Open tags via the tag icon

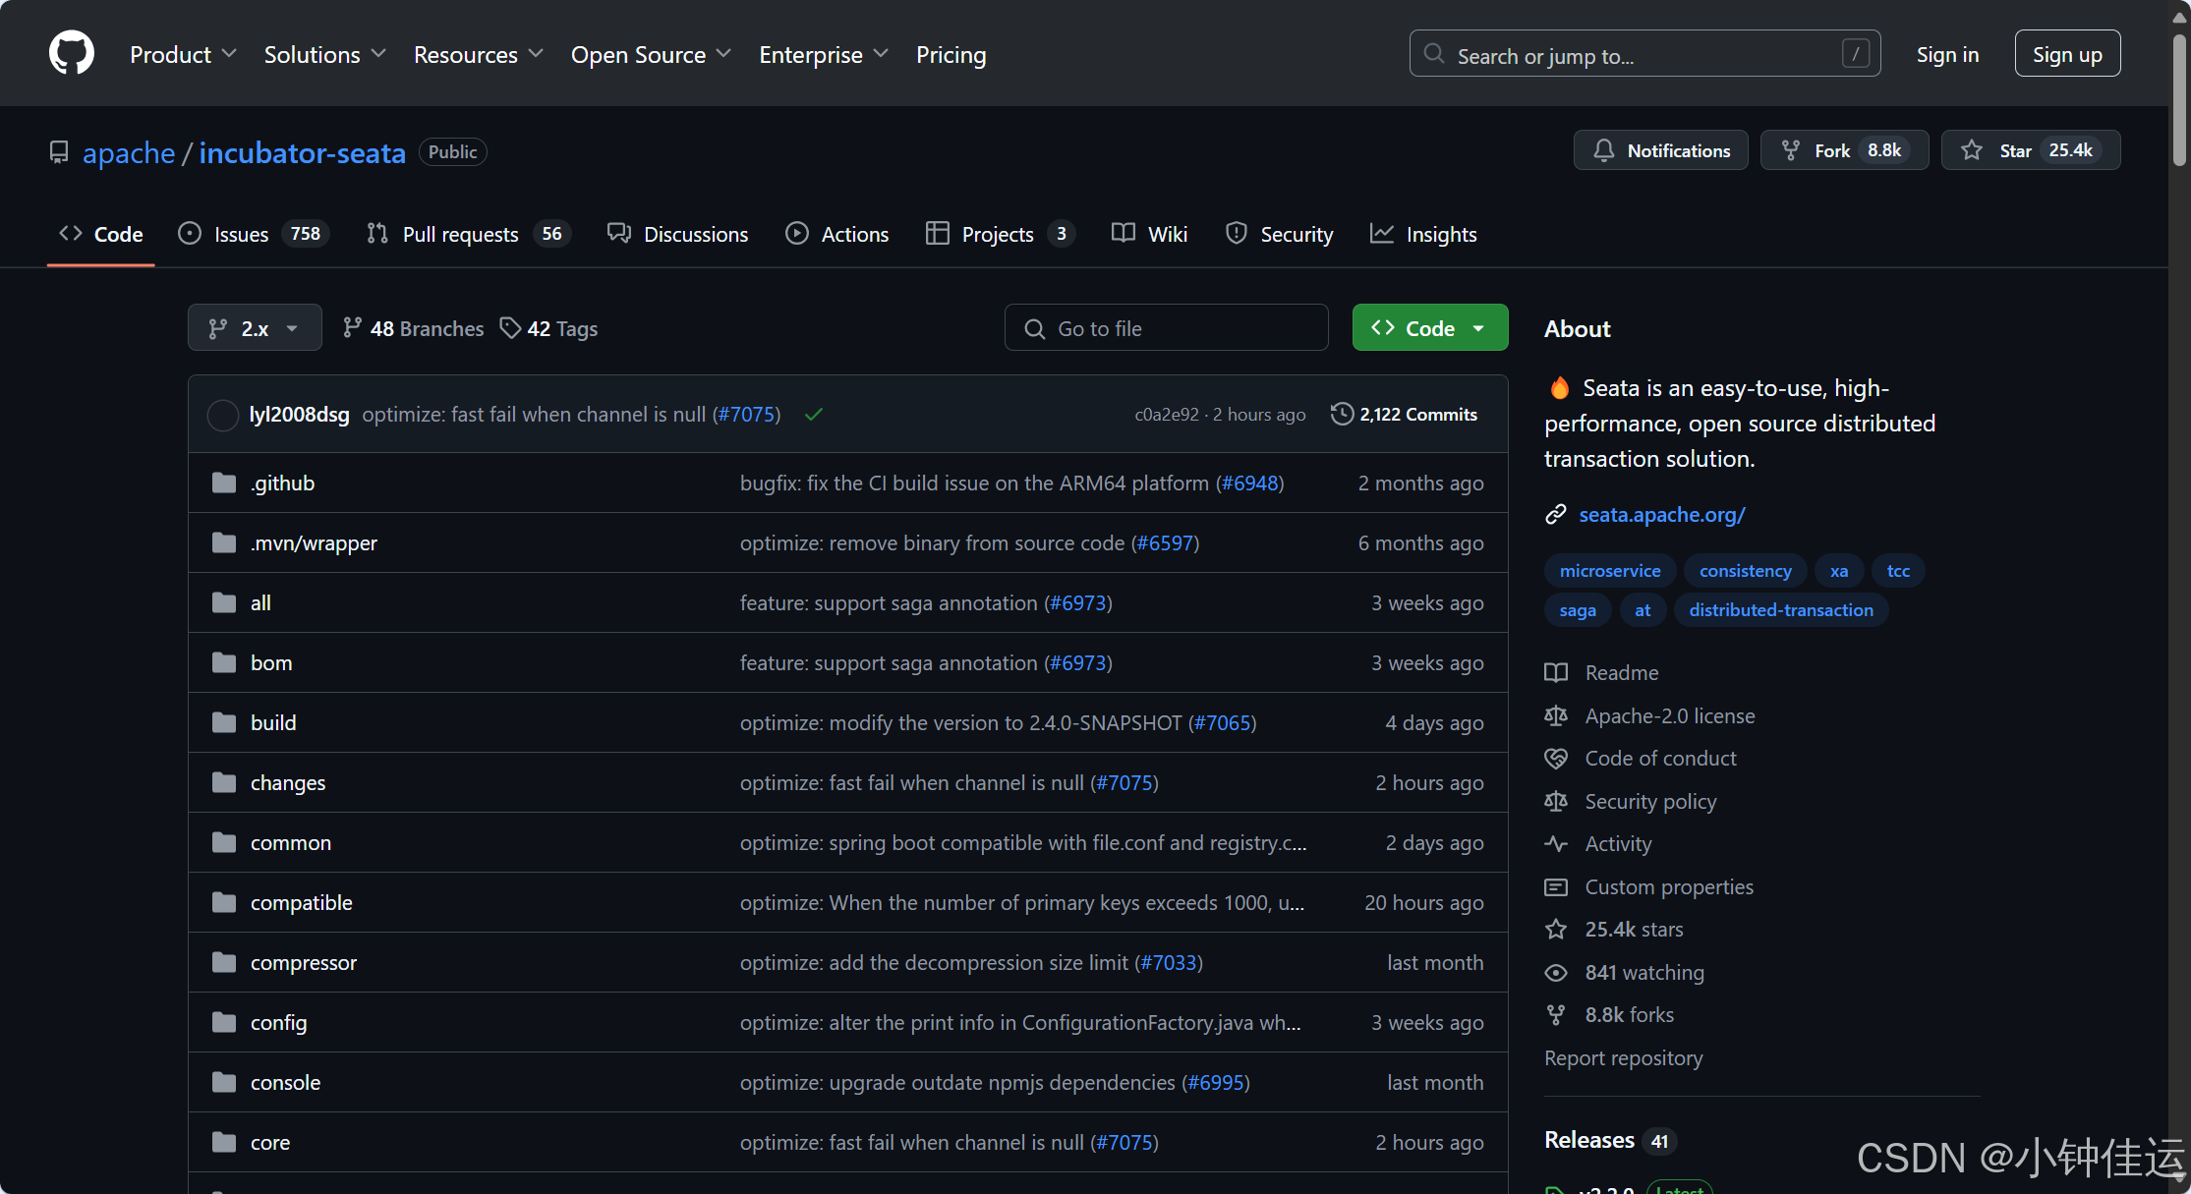pyautogui.click(x=511, y=327)
